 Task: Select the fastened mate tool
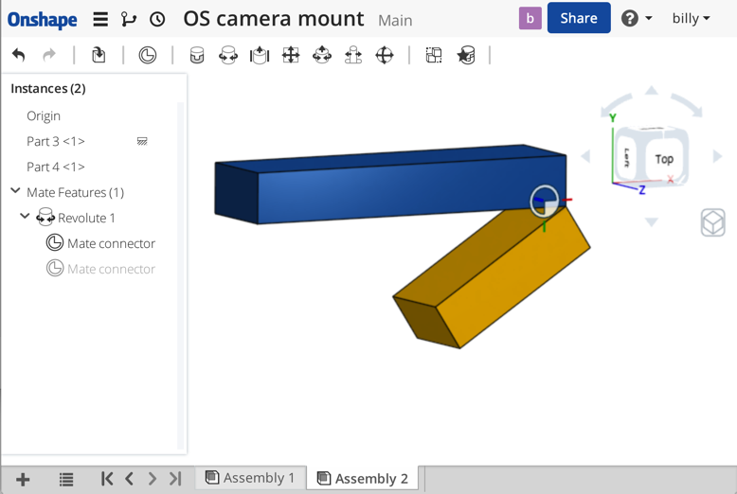pos(197,56)
